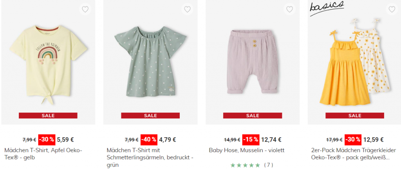This screenshot has height=171, width=401.
Task: Click the -15 % discount badge
Action: coord(251,139)
